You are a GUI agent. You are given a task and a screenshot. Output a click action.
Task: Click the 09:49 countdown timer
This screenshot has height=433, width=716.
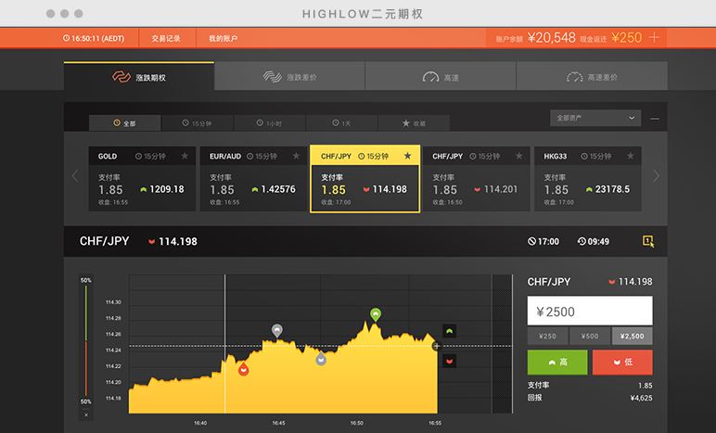(594, 241)
